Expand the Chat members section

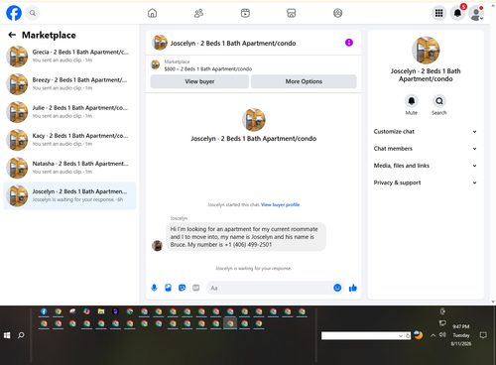(426, 149)
